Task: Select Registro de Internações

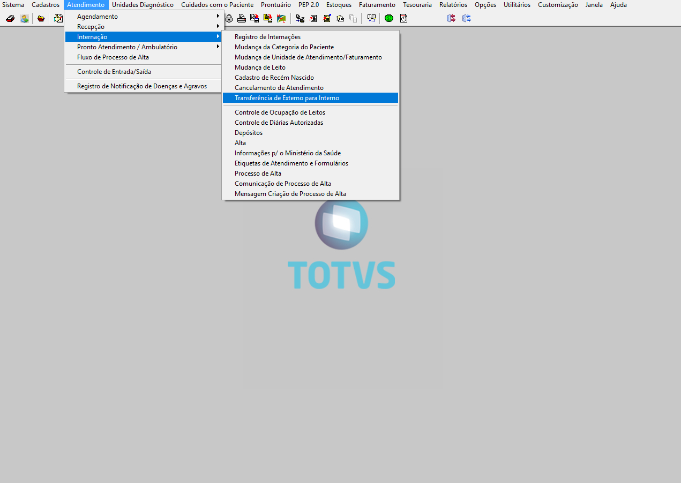Action: click(310, 37)
